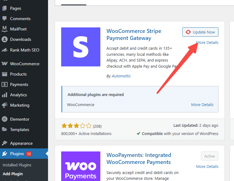Click the green compatibility checkmark icon

(x=139, y=133)
